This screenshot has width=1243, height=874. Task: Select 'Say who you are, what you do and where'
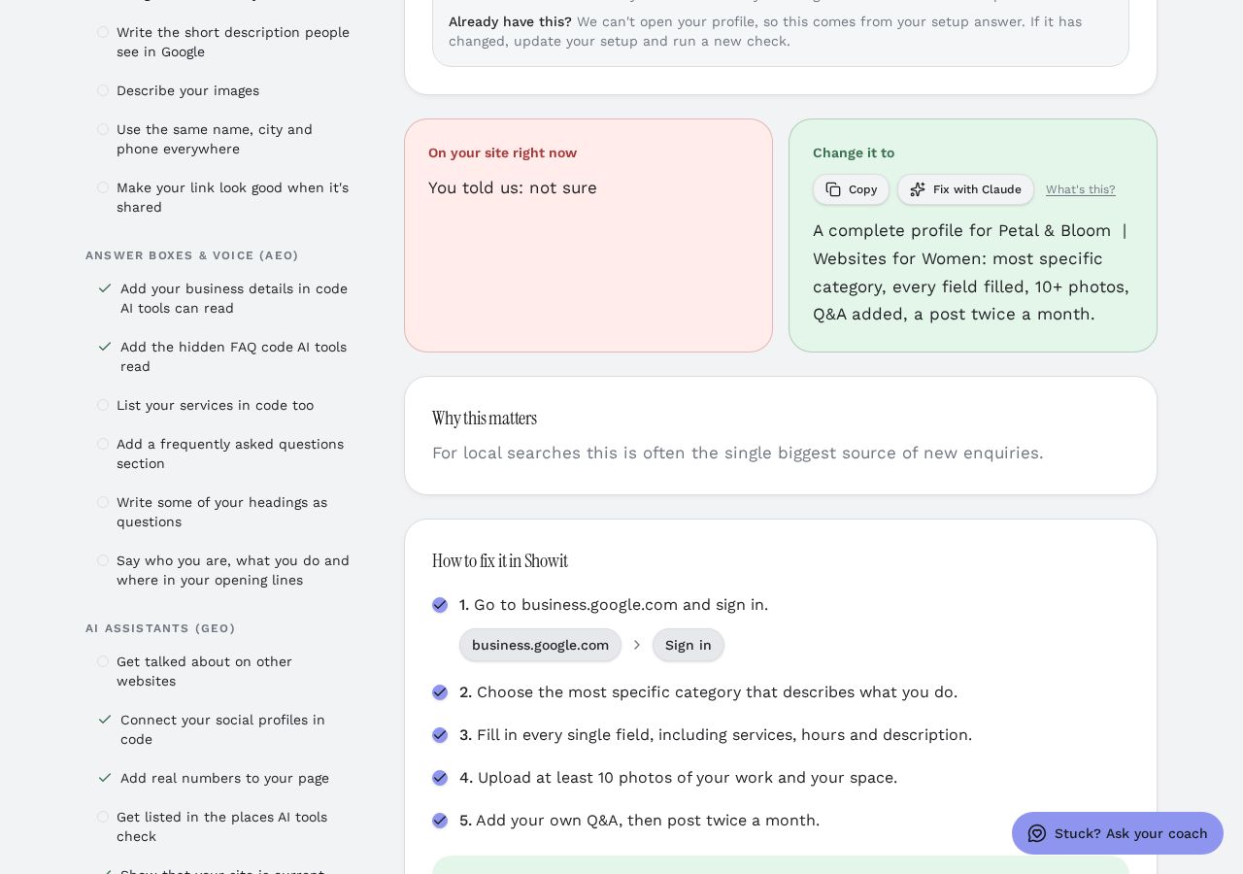coord(233,570)
